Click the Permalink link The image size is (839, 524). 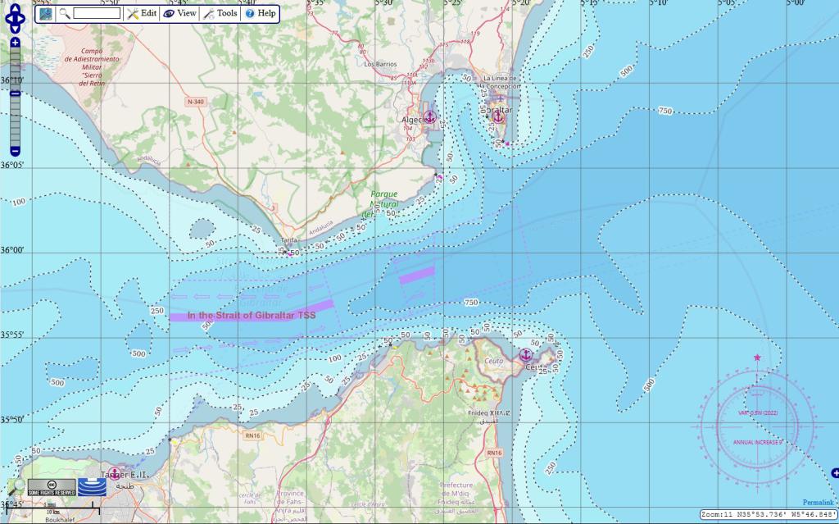point(818,502)
